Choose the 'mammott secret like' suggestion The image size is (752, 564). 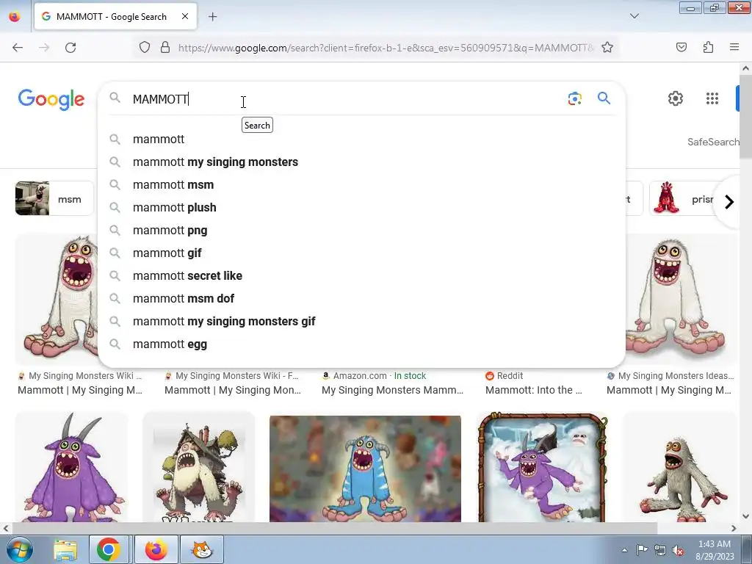click(361, 276)
